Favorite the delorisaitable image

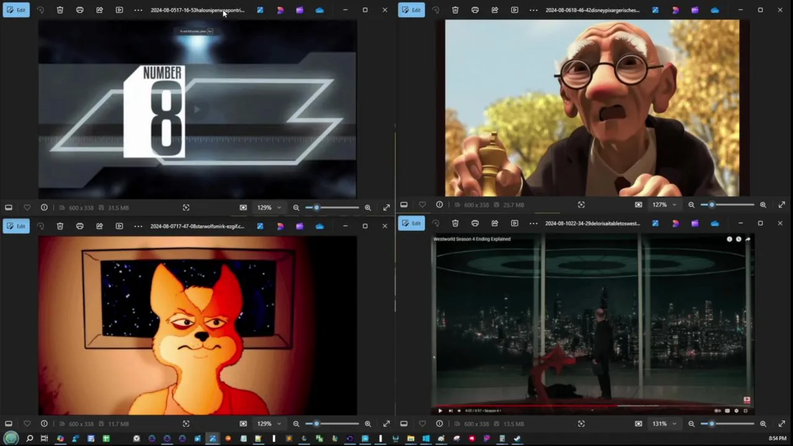(422, 424)
